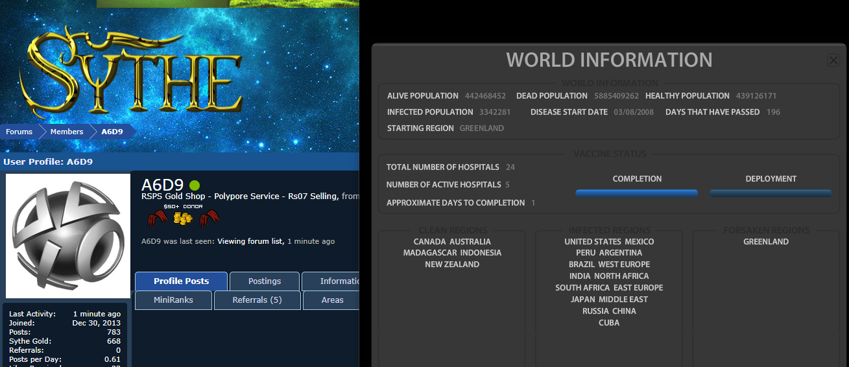The image size is (849, 367).
Task: Open the Postings tab
Action: [265, 281]
